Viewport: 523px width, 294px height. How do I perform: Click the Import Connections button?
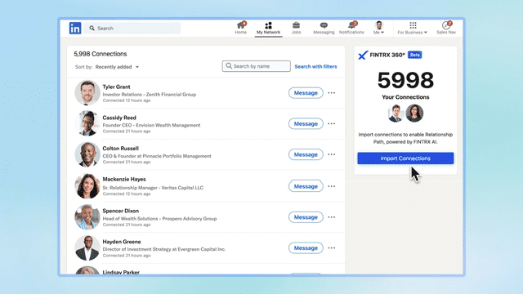405,158
